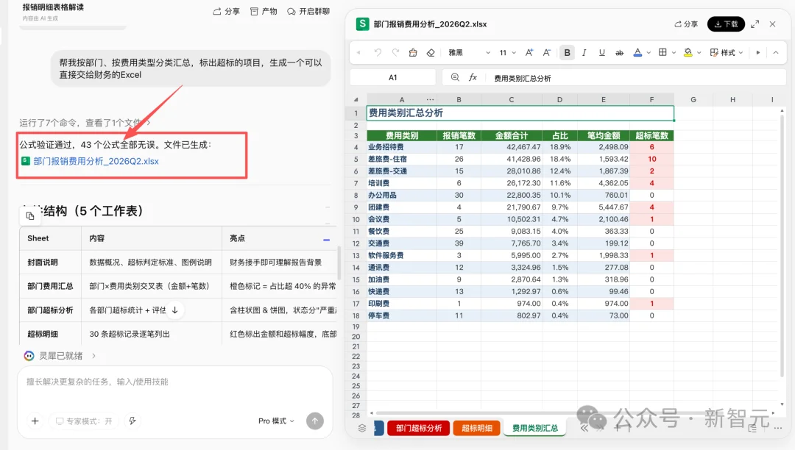Viewport: 795px width, 450px height.
Task: Click the fx insert function icon
Action: [473, 77]
